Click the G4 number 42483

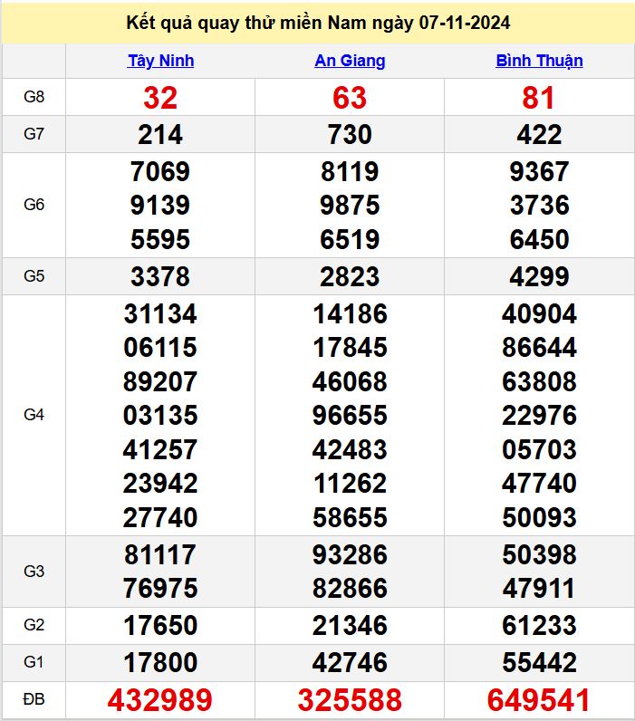pyautogui.click(x=350, y=449)
